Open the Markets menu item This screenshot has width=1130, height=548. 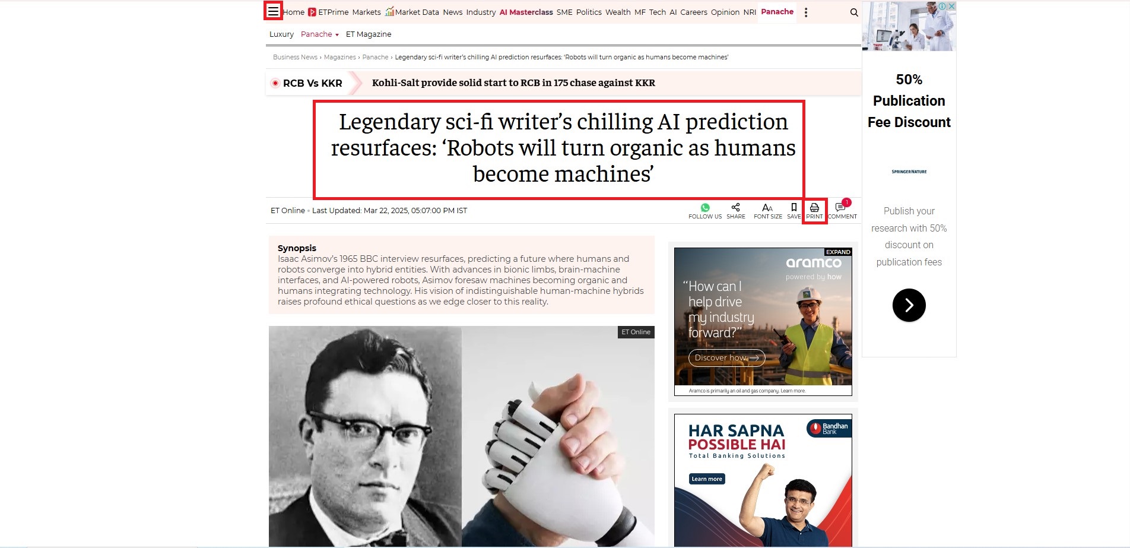[x=366, y=12]
